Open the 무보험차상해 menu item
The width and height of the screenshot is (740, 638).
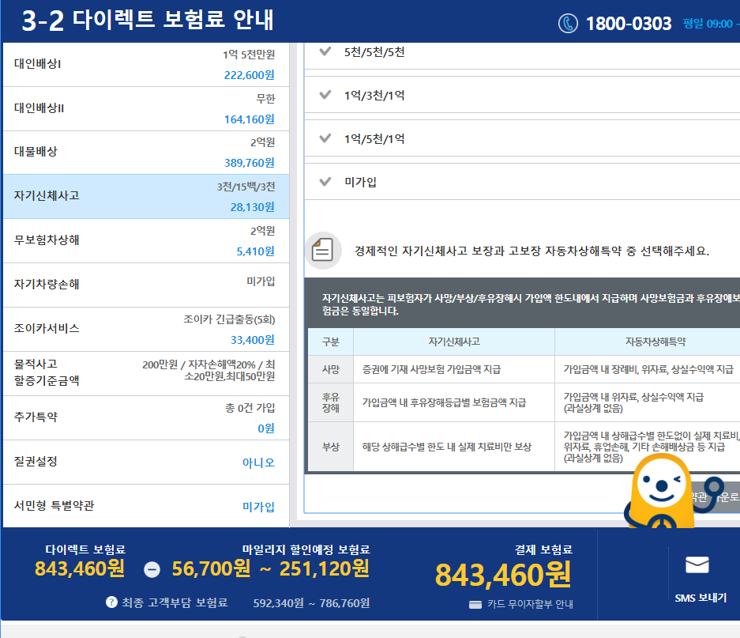click(145, 240)
